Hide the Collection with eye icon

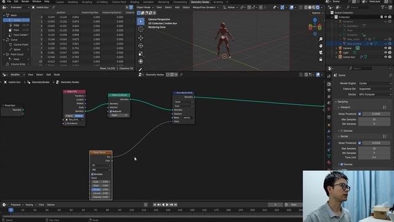click(385, 17)
